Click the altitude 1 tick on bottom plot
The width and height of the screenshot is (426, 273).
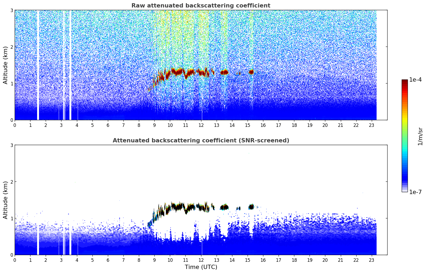12,218
